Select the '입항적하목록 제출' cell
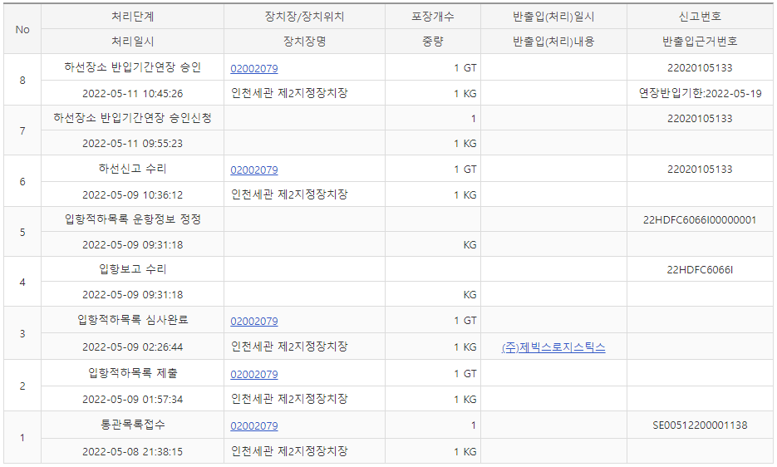777x467 pixels. pos(132,373)
